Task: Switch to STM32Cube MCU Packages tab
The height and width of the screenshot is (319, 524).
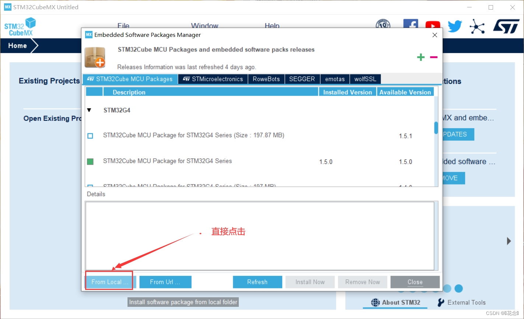Action: (130, 79)
